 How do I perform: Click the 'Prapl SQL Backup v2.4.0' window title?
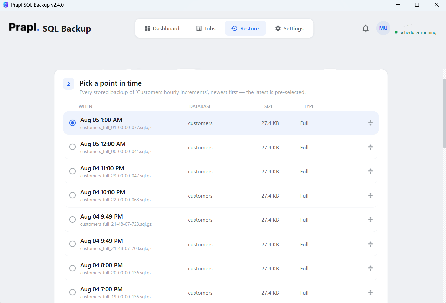pos(37,5)
